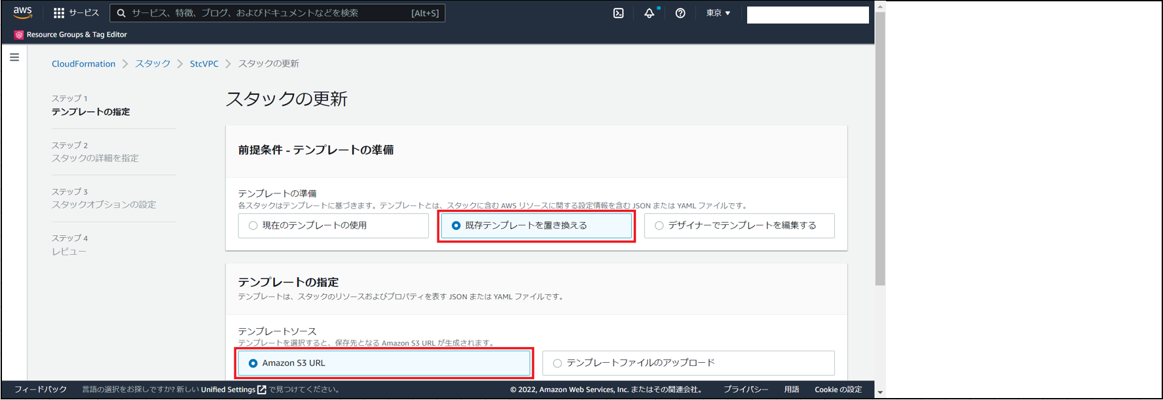
Task: Toggle the side navigation hamburger menu
Action: (x=14, y=58)
